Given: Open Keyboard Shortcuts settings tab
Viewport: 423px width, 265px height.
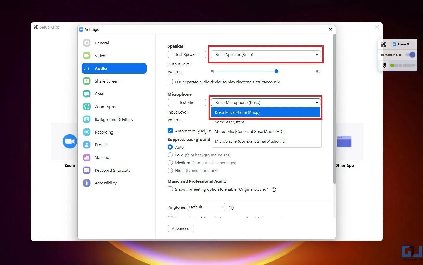Looking at the screenshot, I should (114, 170).
